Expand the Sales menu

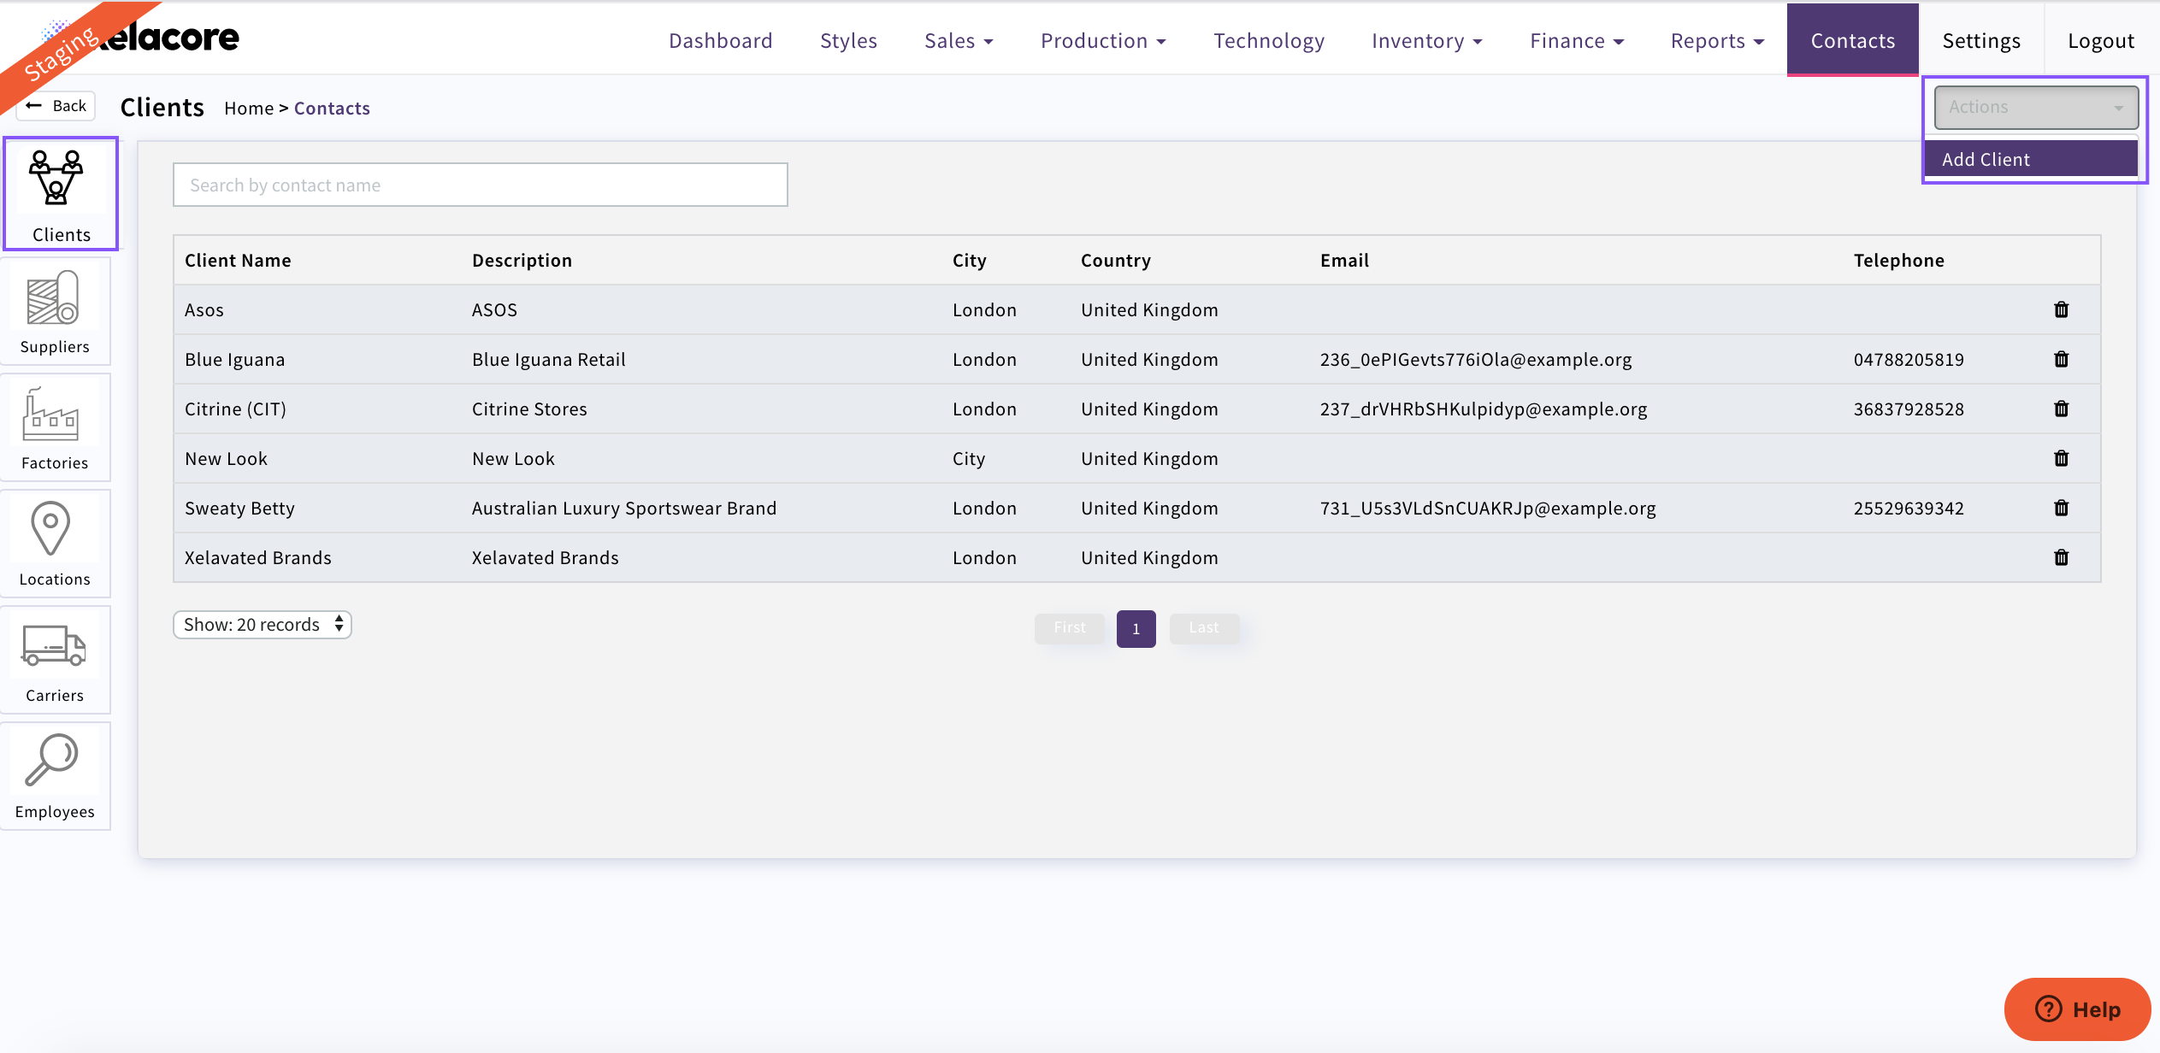pyautogui.click(x=958, y=41)
